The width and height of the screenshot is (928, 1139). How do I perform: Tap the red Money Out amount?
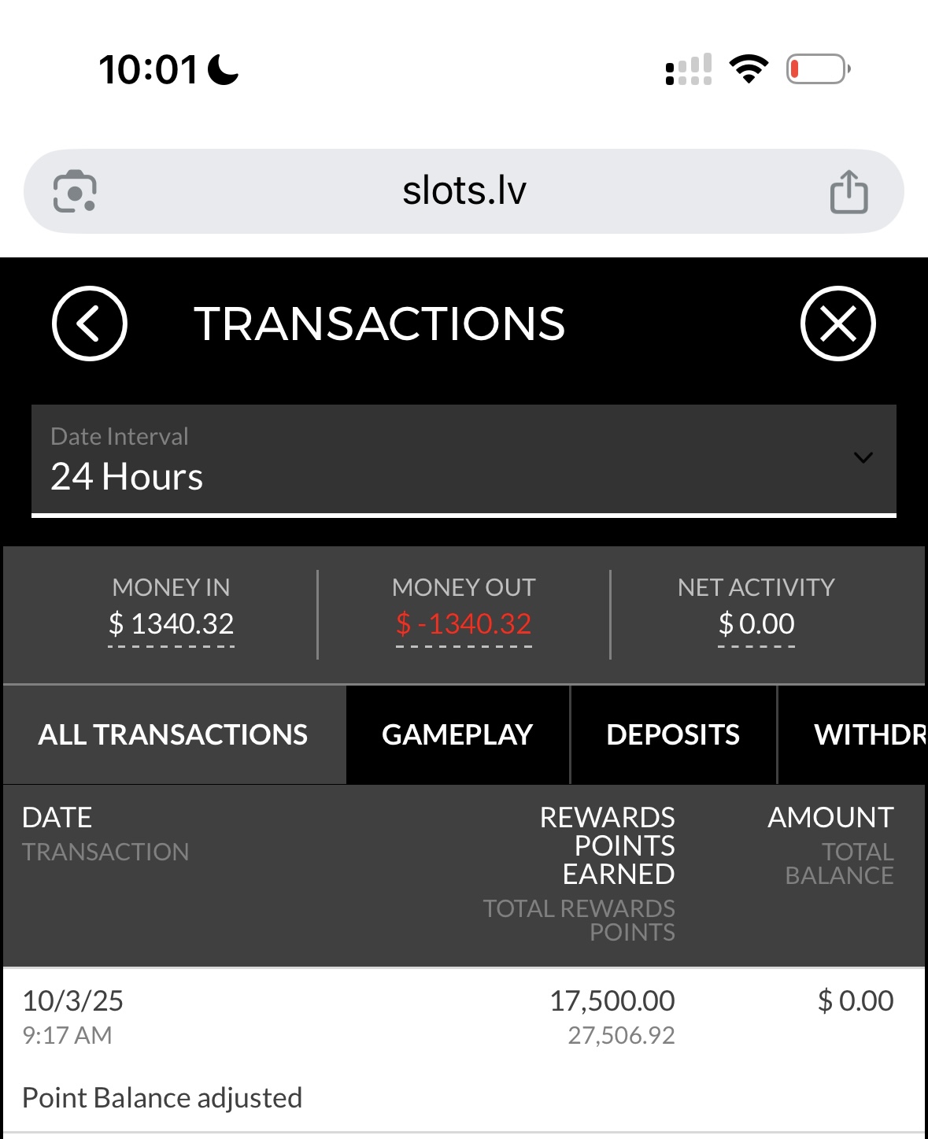464,624
